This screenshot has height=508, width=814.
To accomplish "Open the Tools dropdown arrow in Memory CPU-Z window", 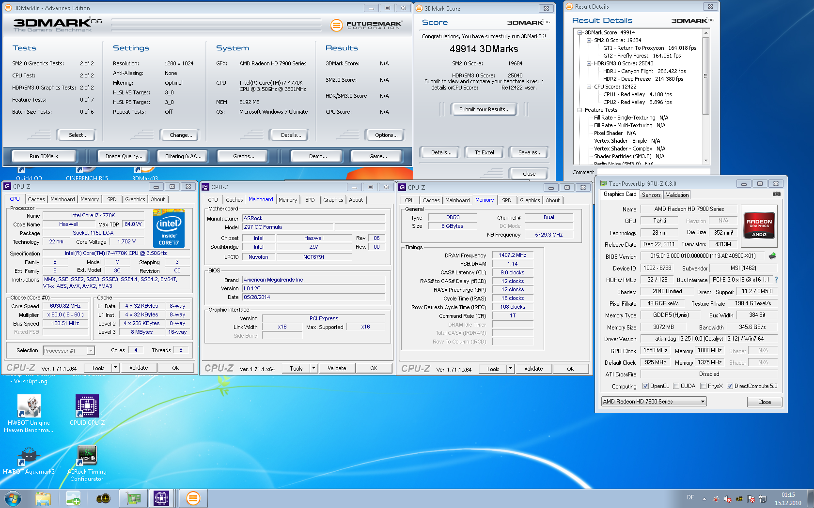I will 510,369.
